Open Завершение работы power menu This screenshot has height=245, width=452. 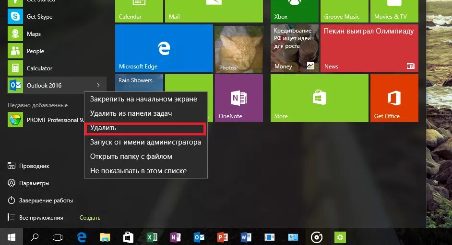[x=40, y=200]
